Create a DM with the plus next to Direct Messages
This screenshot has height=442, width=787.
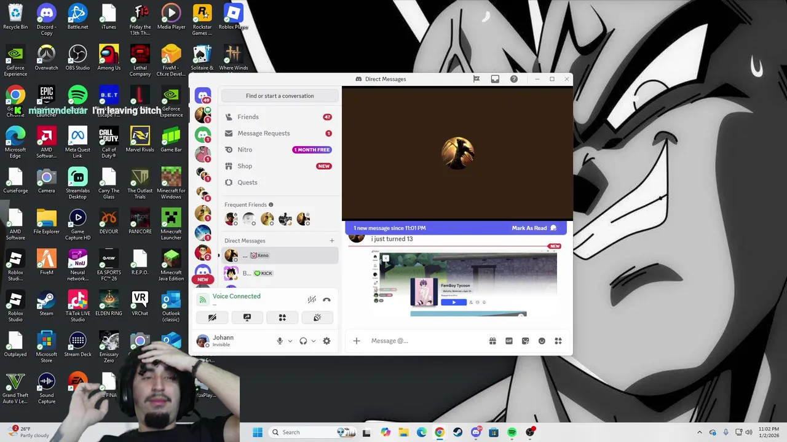pos(332,241)
